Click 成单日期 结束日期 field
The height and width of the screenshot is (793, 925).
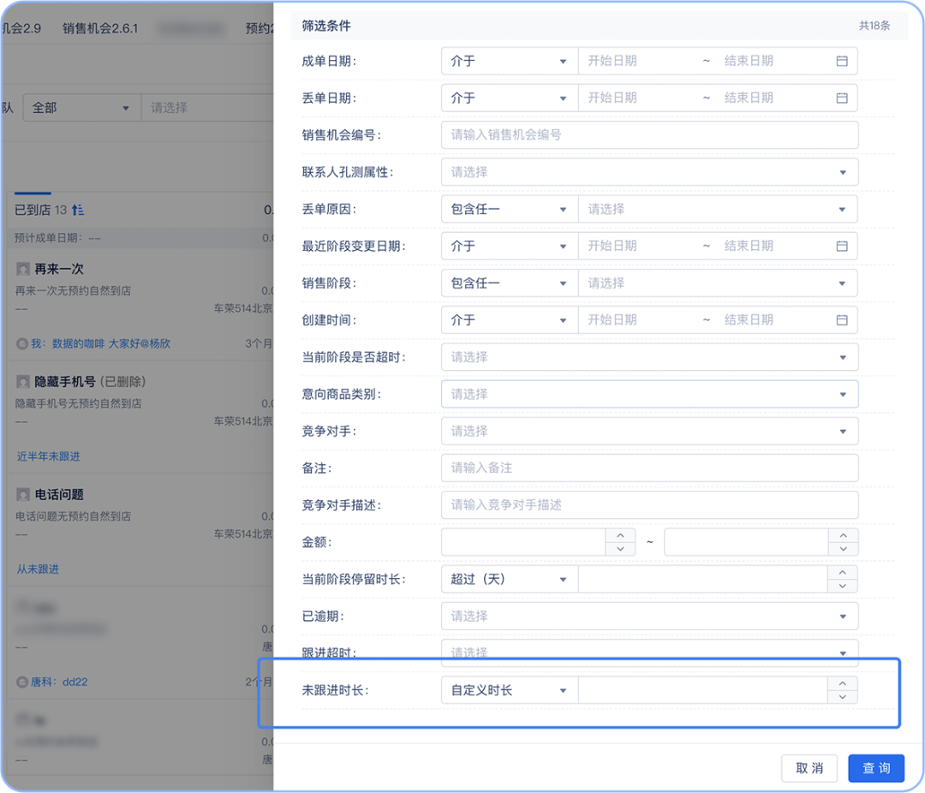pos(773,61)
